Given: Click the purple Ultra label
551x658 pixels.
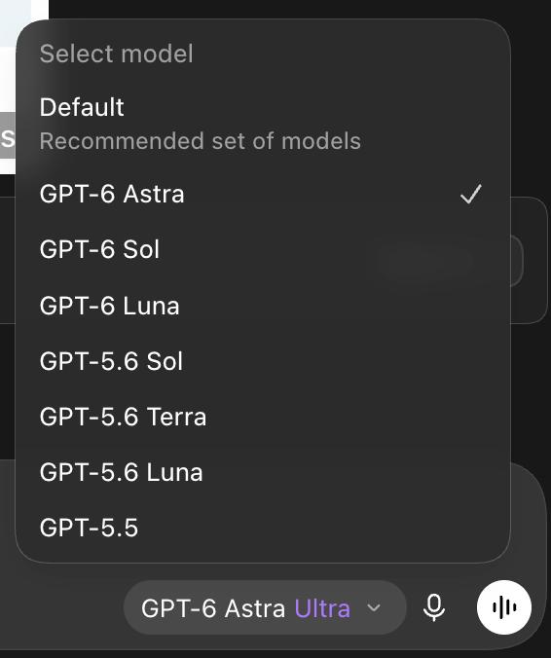Looking at the screenshot, I should [x=322, y=608].
